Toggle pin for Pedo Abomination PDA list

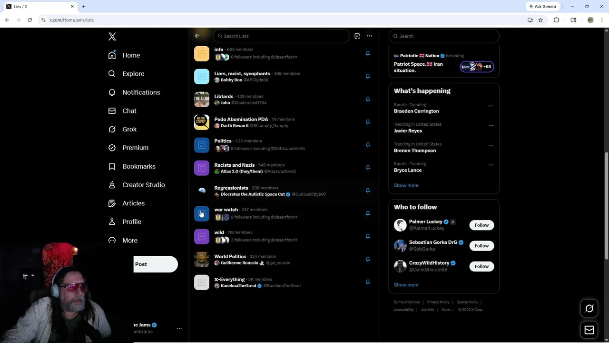tap(368, 122)
